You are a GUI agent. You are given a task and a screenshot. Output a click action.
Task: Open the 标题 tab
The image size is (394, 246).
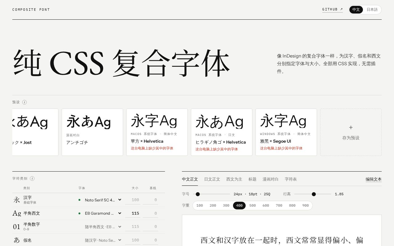pyautogui.click(x=252, y=179)
